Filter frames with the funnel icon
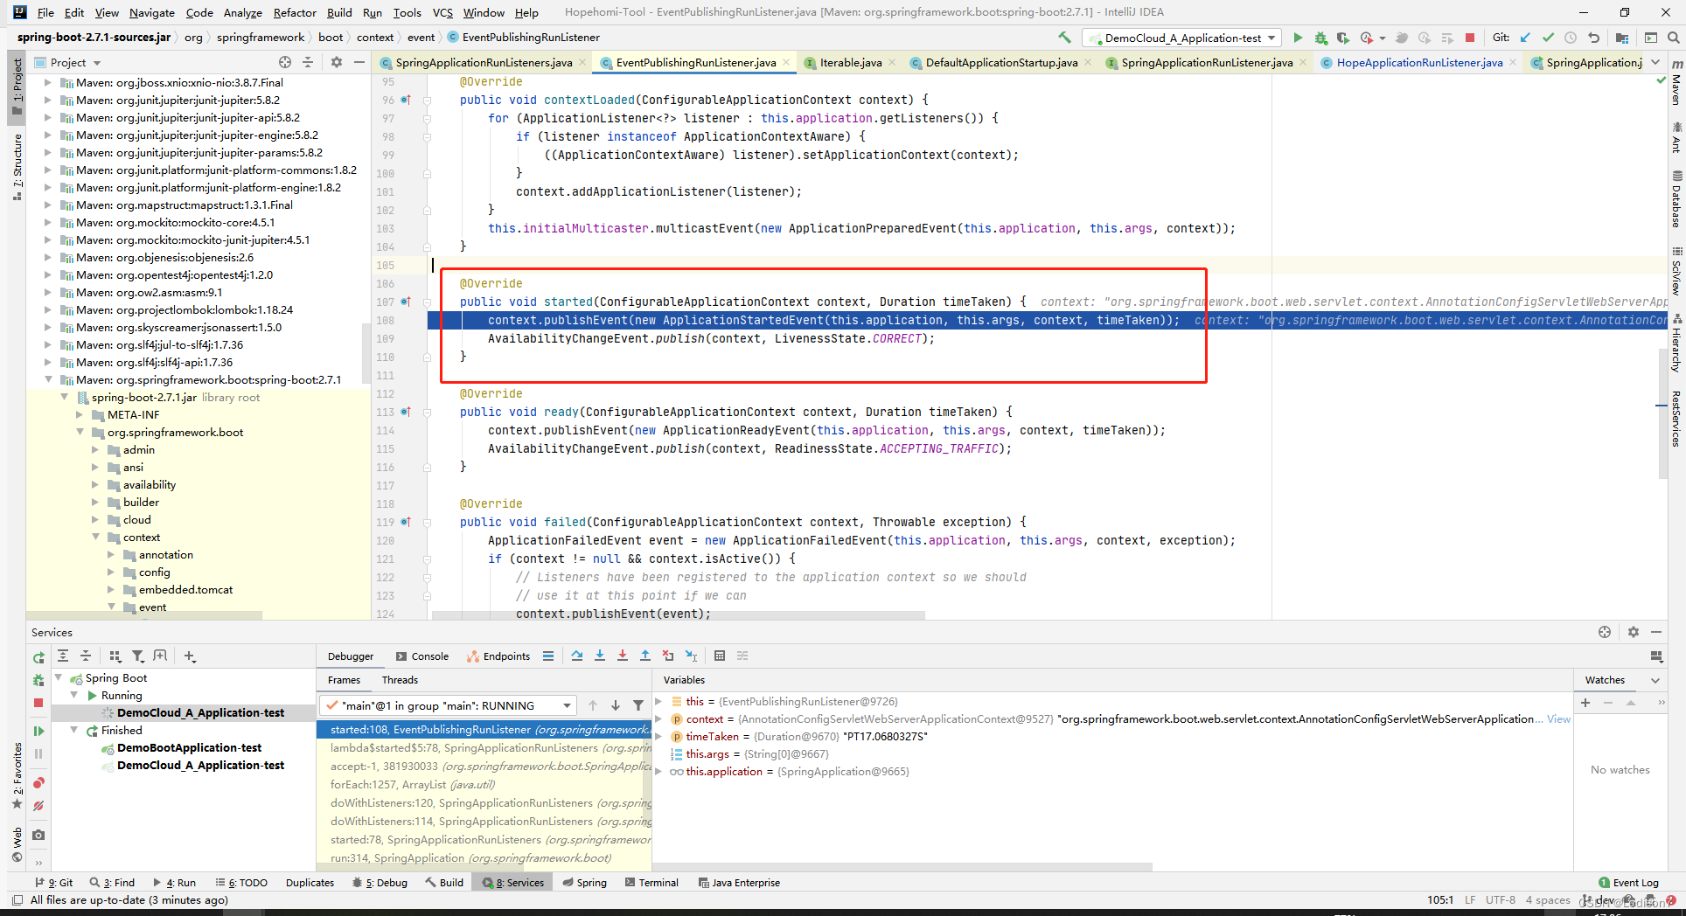 (x=638, y=705)
